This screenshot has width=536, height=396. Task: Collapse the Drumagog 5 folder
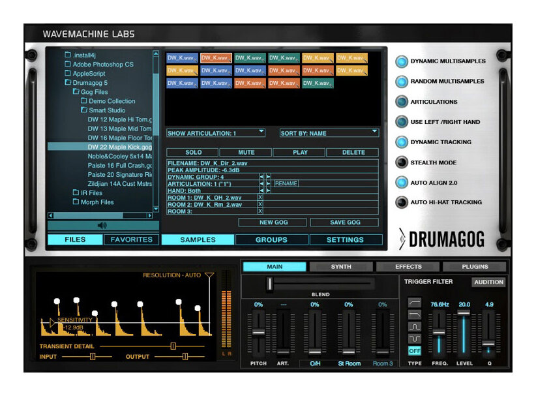(x=68, y=82)
